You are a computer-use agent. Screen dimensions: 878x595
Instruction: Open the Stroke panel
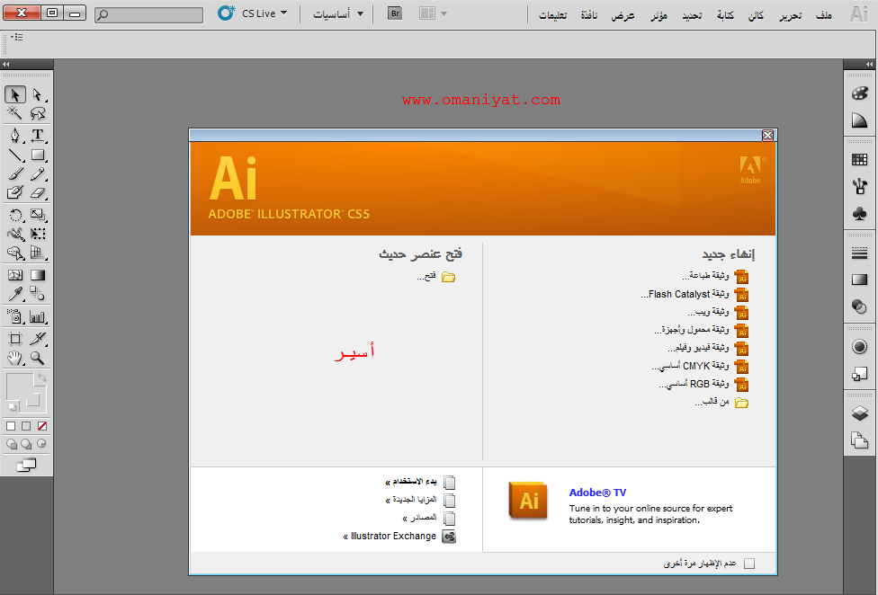(x=859, y=253)
